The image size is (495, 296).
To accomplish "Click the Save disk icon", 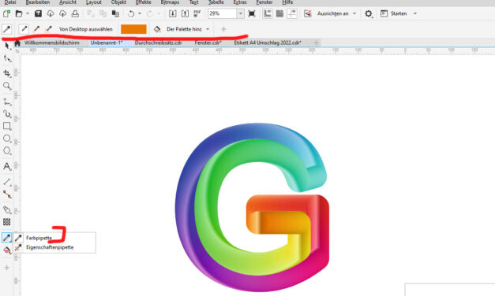I will point(38,13).
